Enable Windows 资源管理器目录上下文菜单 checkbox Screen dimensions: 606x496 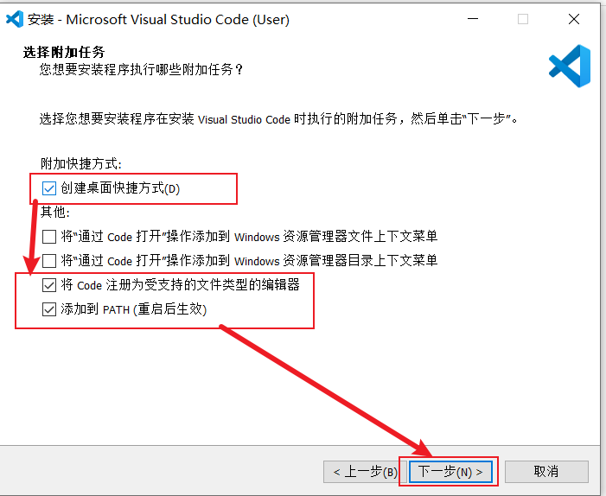(x=49, y=261)
